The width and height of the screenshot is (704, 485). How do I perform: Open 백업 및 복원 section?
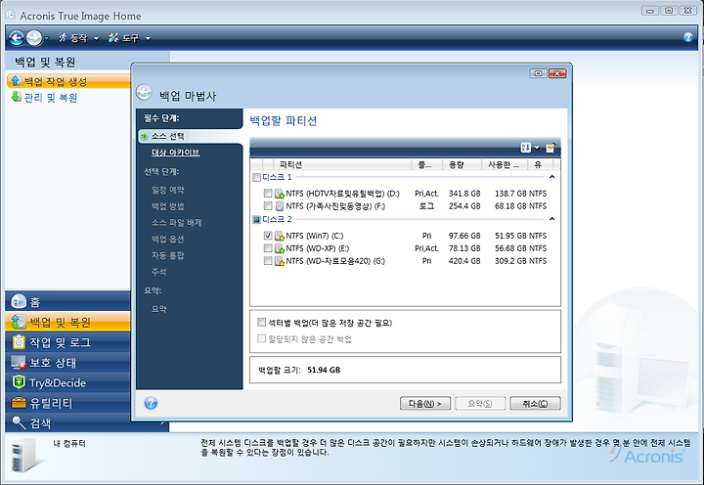pos(67,322)
